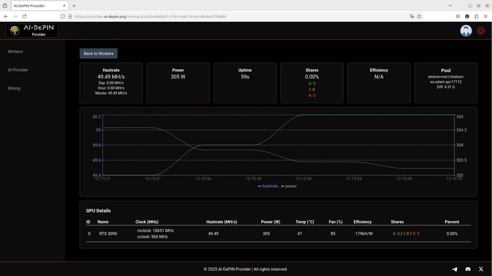Screen dimensions: 492x276
Task: Click the Shares 0.00% card
Action: point(312,83)
